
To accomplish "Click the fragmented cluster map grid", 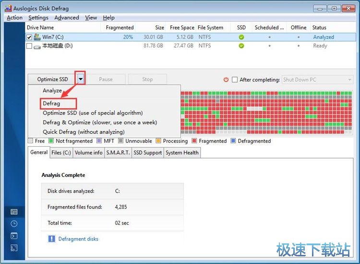I will coord(266,113).
